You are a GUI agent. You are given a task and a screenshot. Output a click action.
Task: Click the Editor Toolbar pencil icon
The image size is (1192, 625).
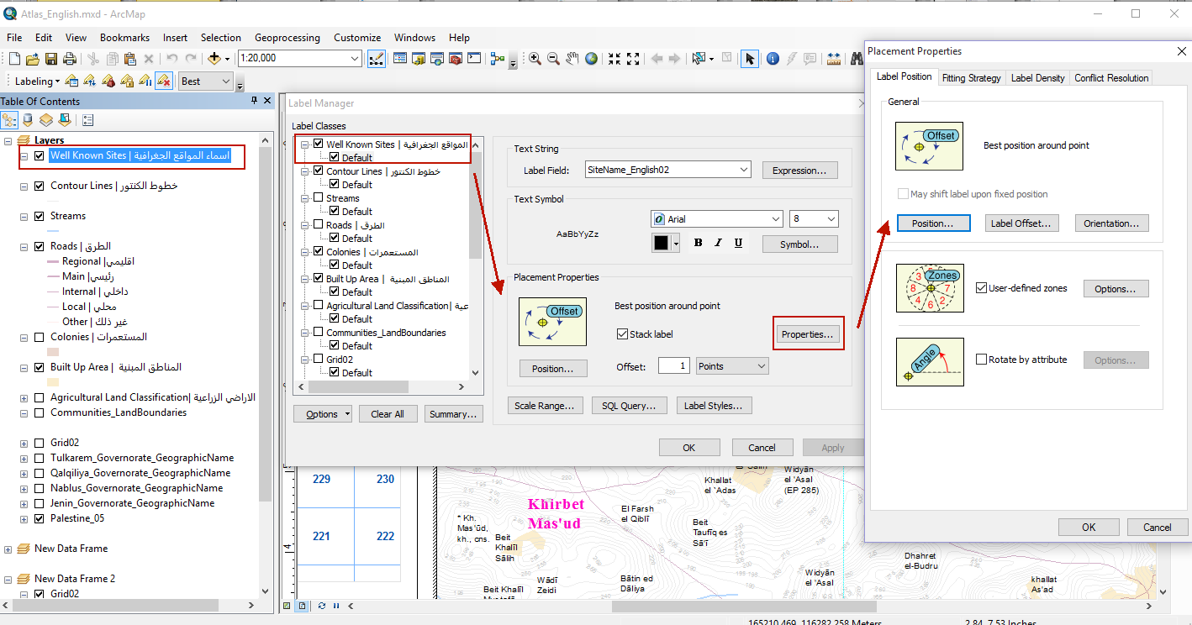377,59
